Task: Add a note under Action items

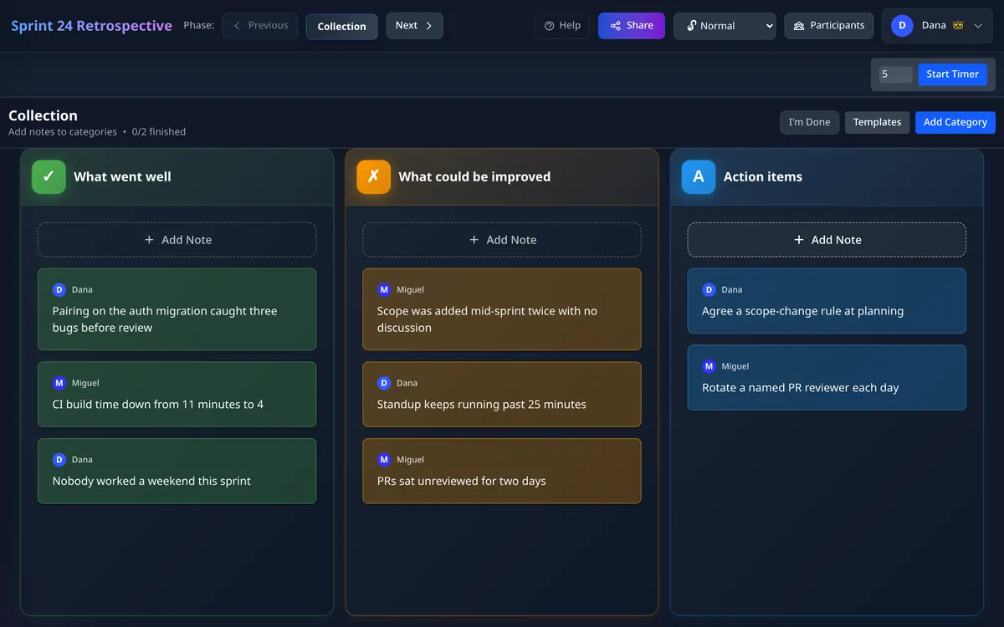Action: click(x=827, y=240)
